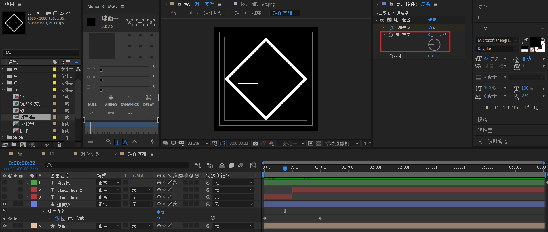548x232 pixels.
Task: Create a new folder in the Project panel
Action: coord(14,145)
